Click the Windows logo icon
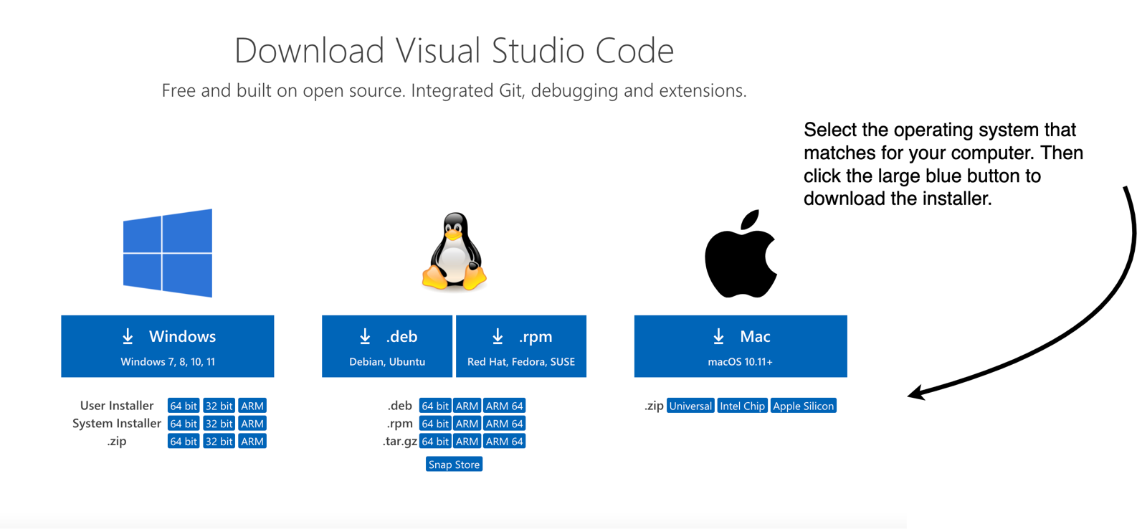Screen dimensions: 1137x529 (x=168, y=253)
